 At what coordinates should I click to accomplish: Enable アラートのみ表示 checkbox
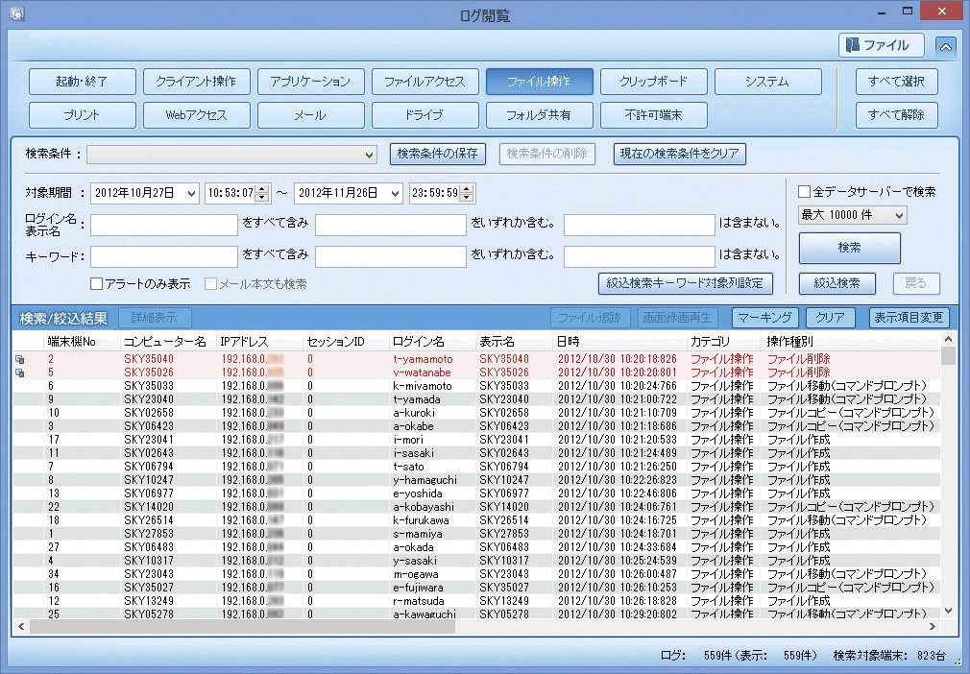pos(96,284)
